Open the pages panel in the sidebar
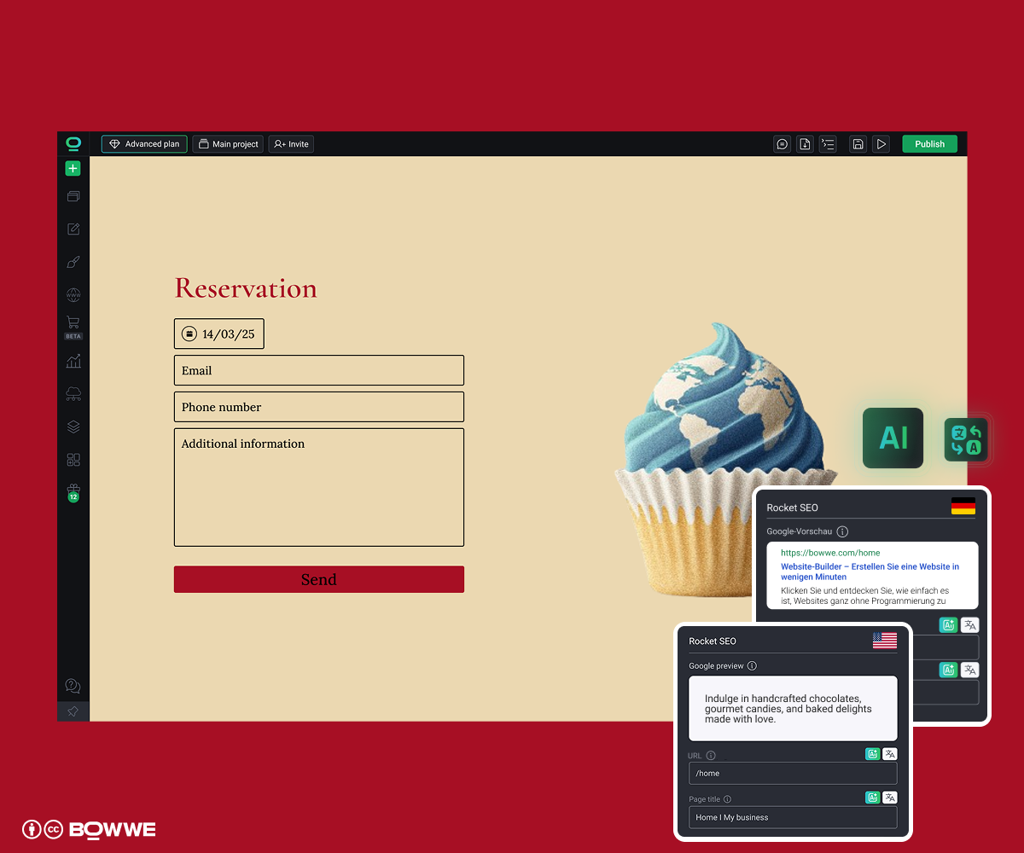 pos(73,197)
